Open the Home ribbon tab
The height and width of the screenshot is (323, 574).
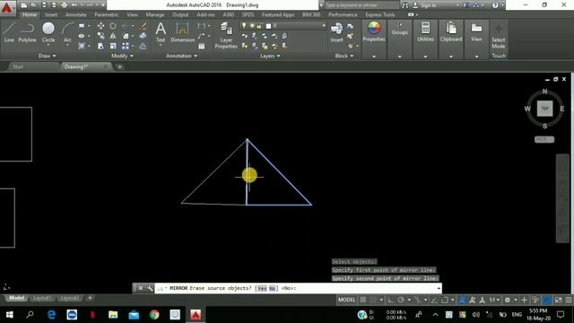(x=30, y=14)
